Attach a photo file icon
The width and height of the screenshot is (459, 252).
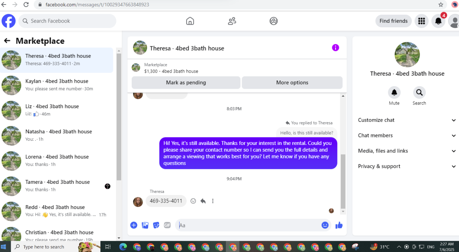pos(145,225)
